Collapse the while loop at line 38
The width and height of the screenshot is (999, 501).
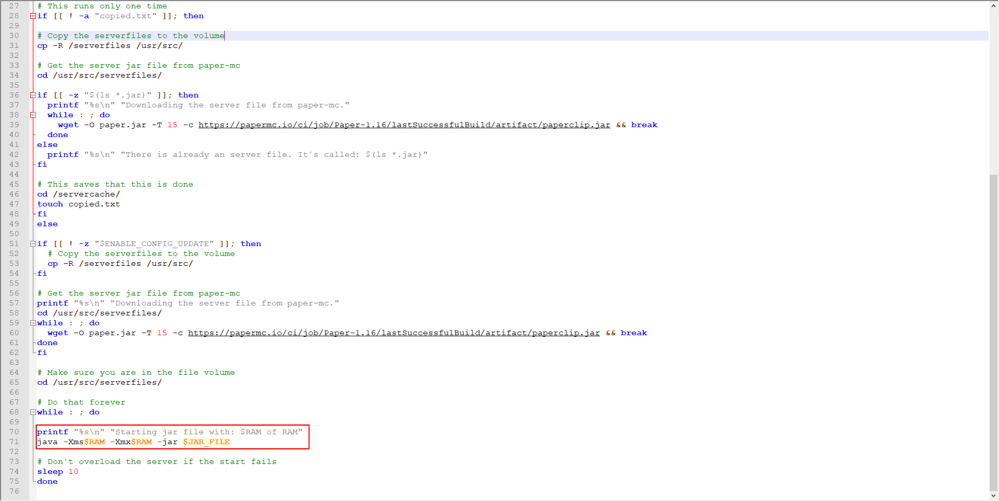pos(33,115)
